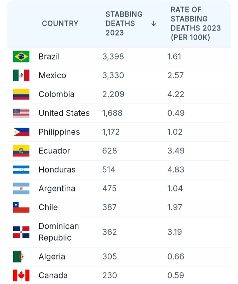Open the Argentina country link
The width and height of the screenshot is (238, 284).
pos(57,188)
